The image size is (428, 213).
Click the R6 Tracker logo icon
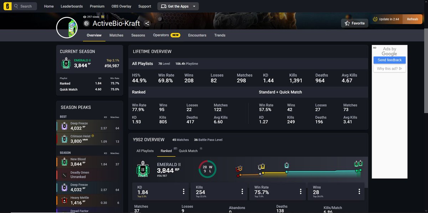click(x=7, y=6)
